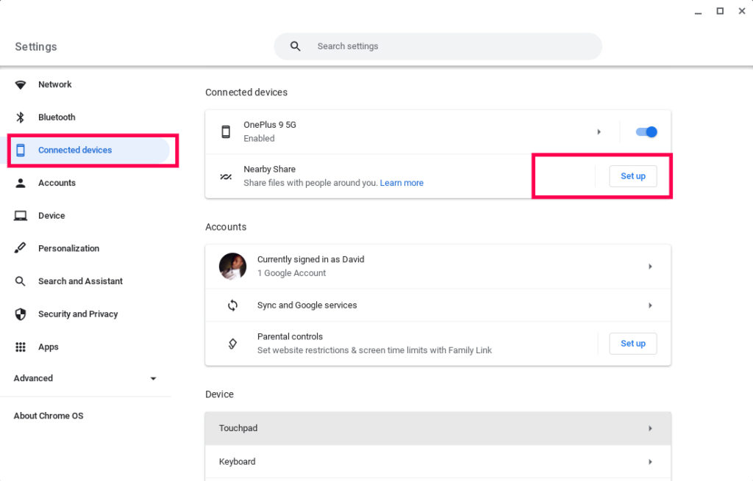Focus the Search settings field

pyautogui.click(x=438, y=46)
